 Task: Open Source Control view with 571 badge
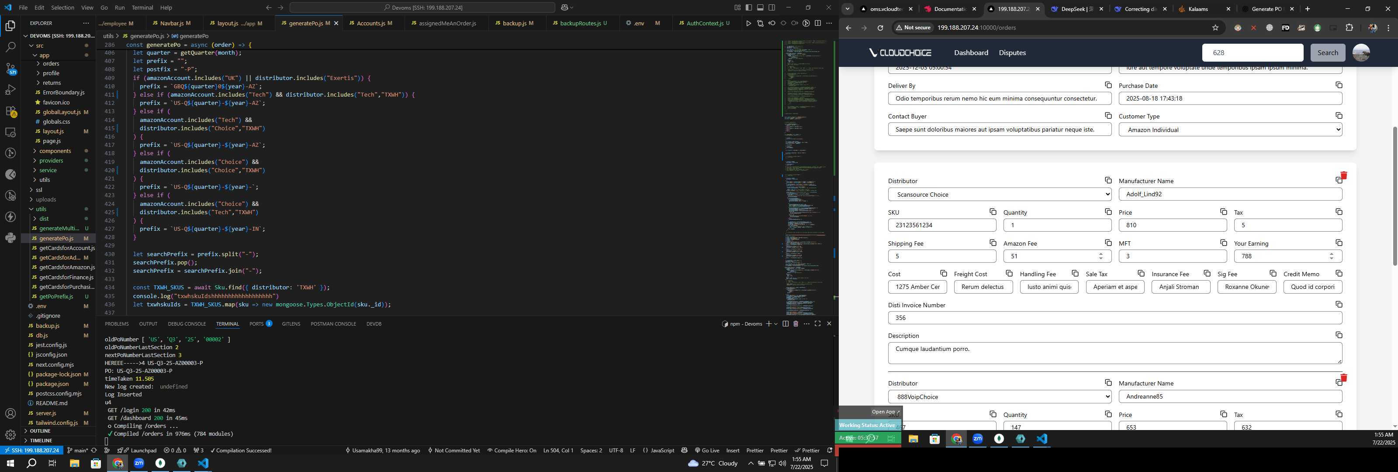[x=10, y=69]
